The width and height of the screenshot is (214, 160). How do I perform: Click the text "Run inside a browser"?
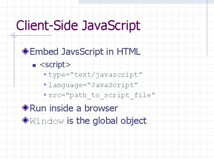[x=74, y=108]
